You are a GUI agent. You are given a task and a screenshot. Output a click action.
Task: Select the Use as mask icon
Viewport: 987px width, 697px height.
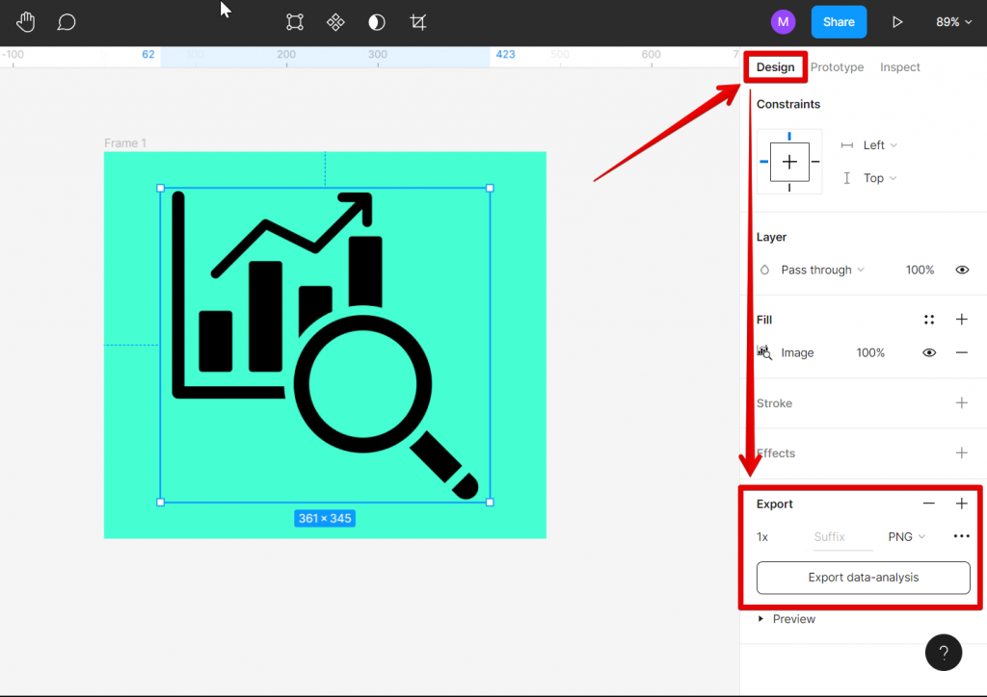coord(376,21)
